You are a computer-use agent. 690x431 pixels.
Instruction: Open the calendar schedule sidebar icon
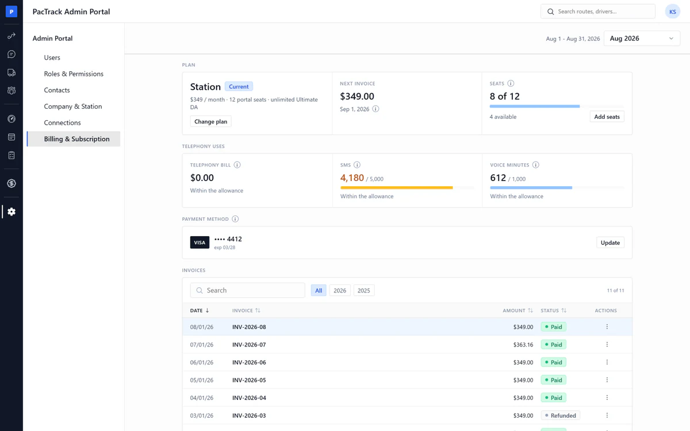tap(11, 137)
